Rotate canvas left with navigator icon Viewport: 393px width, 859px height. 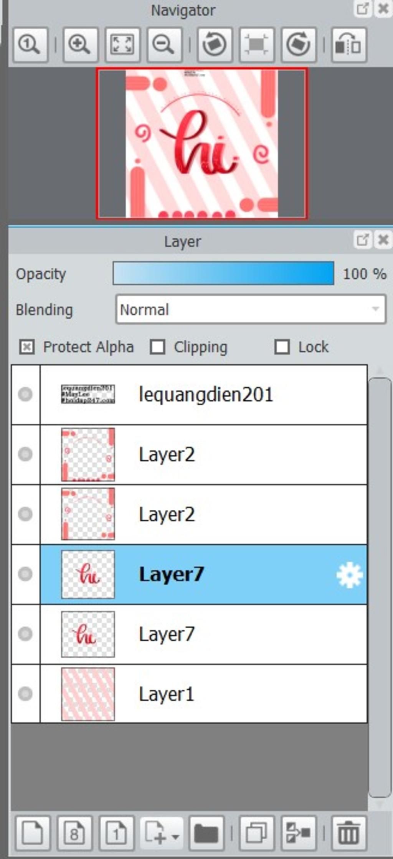pos(215,45)
